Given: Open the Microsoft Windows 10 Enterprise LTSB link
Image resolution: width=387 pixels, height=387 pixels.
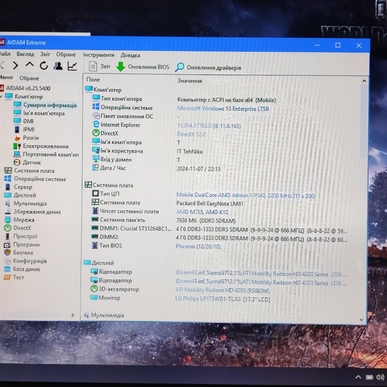Looking at the screenshot, I should click(x=223, y=109).
